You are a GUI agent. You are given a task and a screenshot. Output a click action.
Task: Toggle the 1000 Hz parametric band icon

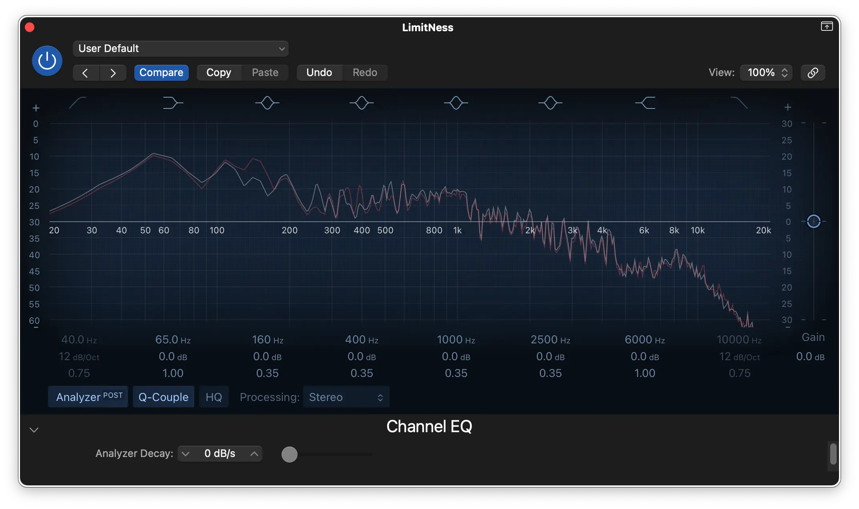pyautogui.click(x=456, y=103)
